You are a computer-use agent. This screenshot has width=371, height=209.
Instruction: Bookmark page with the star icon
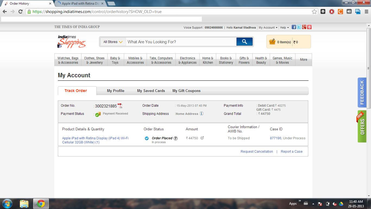click(314, 11)
